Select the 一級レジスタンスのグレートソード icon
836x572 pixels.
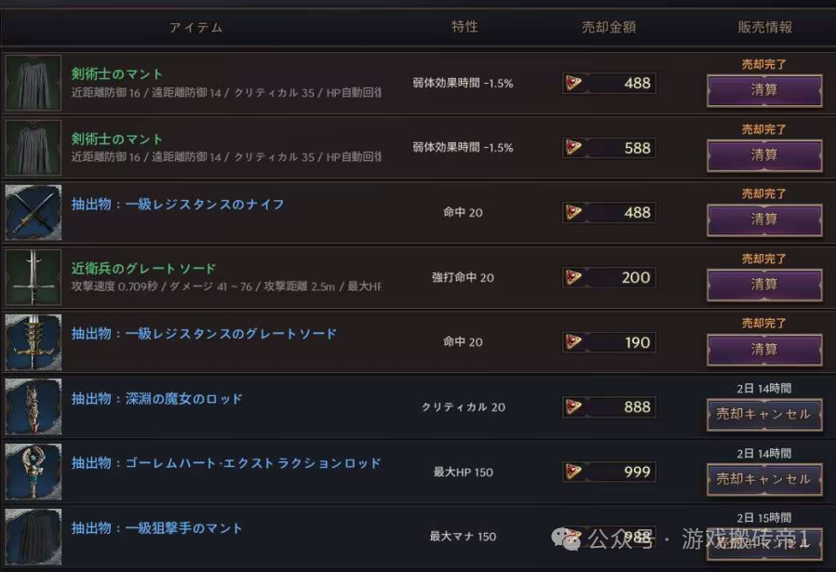click(34, 342)
